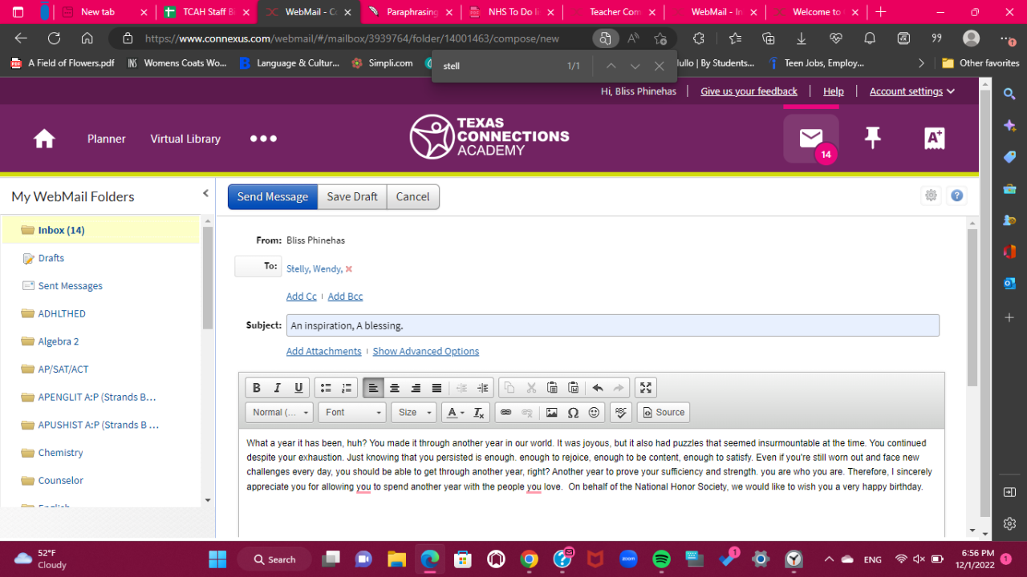This screenshot has width=1027, height=577.
Task: Toggle underline formatting in the editor
Action: click(x=298, y=388)
